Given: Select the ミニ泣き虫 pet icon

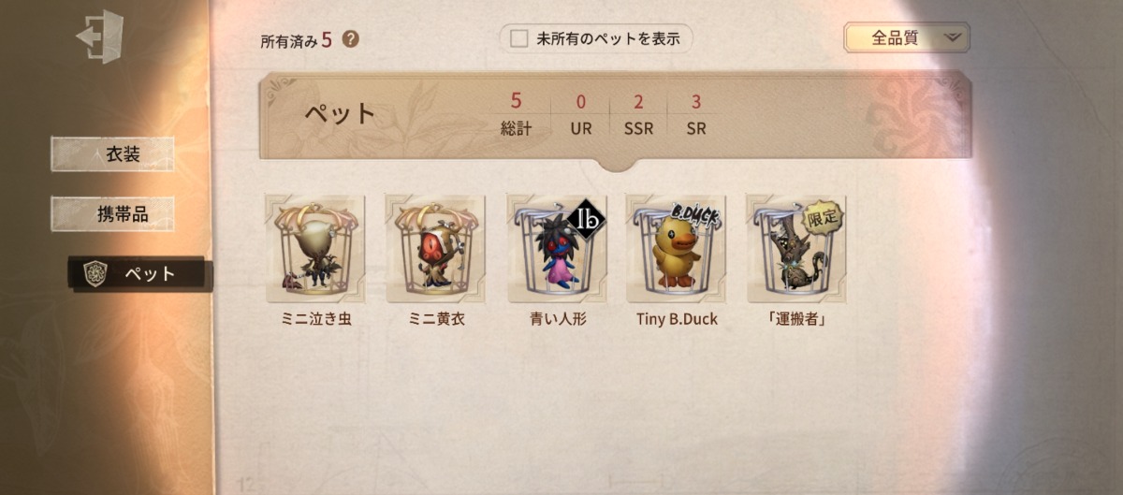Looking at the screenshot, I should tap(314, 249).
